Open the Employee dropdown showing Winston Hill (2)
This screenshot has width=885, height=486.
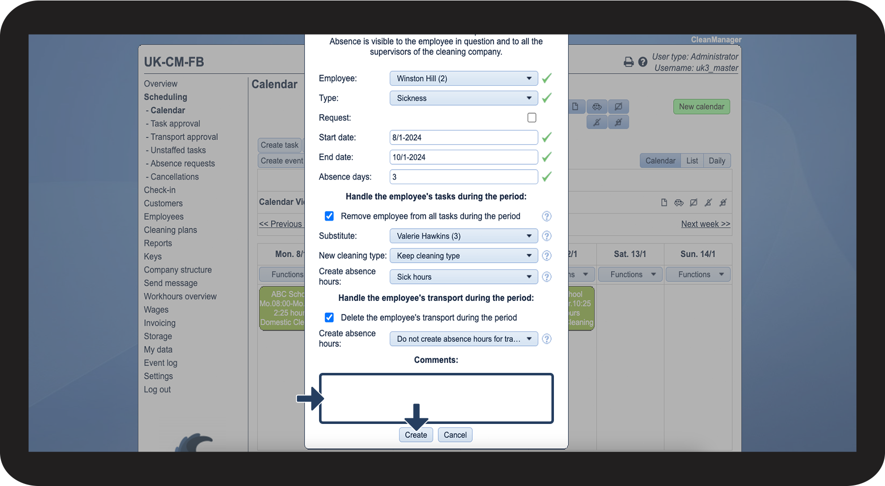click(x=464, y=79)
